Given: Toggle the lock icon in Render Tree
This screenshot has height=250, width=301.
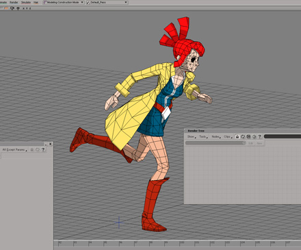Looking at the screenshot, I should pos(237,136).
